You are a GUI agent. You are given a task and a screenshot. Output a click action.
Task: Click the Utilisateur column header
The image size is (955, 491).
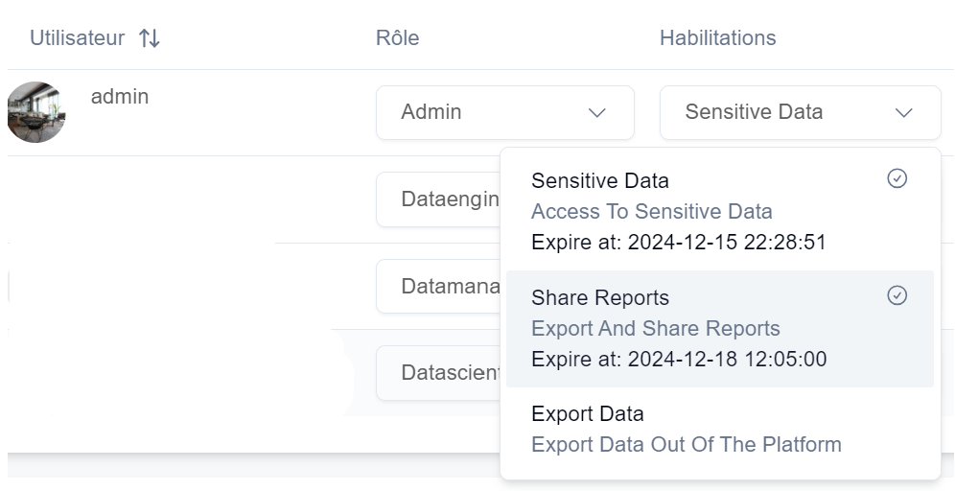(77, 38)
